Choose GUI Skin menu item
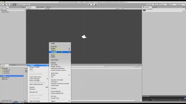The height and width of the screenshot is (104, 186). (x=60, y=96)
